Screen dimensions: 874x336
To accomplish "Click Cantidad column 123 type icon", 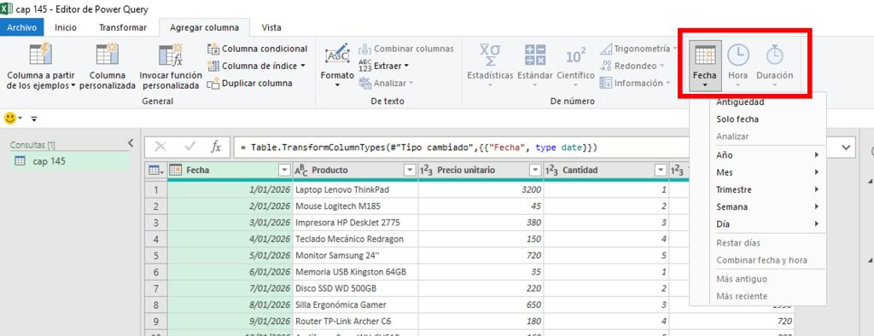I will [552, 170].
